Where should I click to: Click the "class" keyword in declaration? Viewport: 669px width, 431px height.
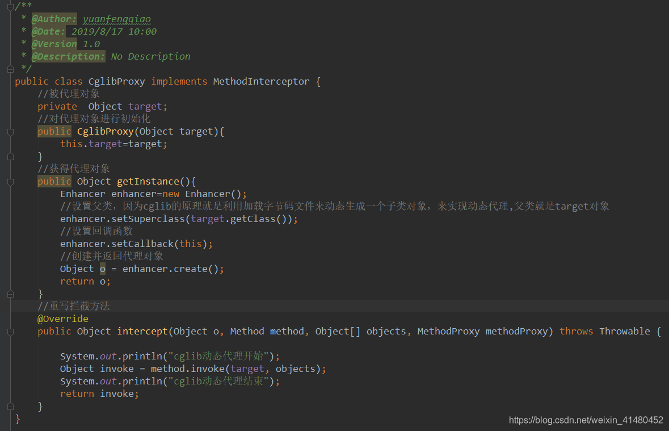tap(68, 82)
